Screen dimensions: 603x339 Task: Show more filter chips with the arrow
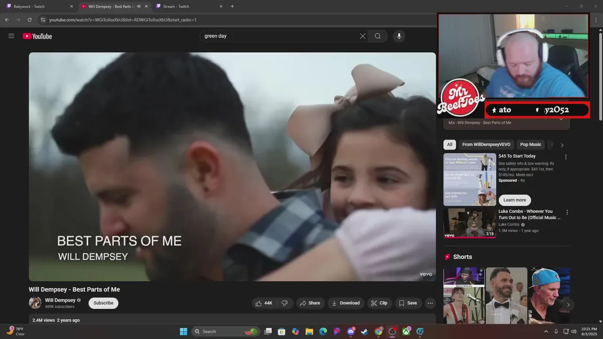[562, 145]
